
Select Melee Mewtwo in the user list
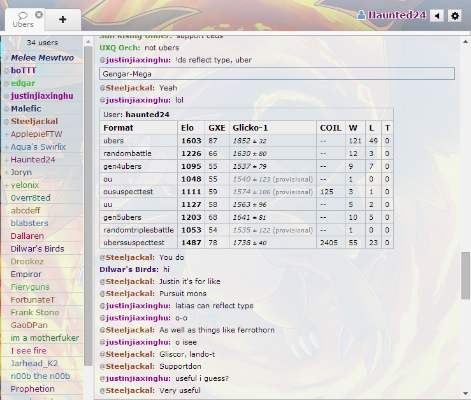click(x=42, y=58)
